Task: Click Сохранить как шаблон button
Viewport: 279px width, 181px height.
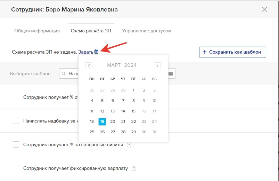Action: click(x=232, y=52)
